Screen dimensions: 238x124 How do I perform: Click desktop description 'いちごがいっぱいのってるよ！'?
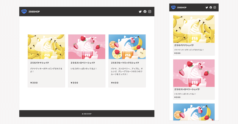coord(84,69)
